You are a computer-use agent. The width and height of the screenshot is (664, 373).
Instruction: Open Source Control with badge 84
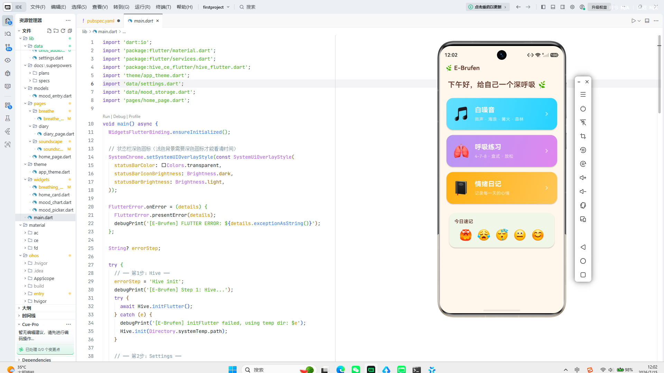pos(8,47)
